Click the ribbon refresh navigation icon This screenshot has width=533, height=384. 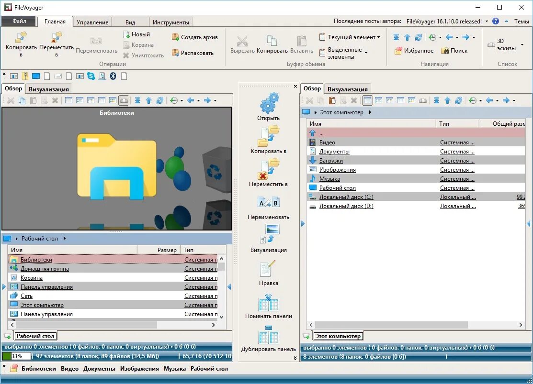tap(419, 37)
